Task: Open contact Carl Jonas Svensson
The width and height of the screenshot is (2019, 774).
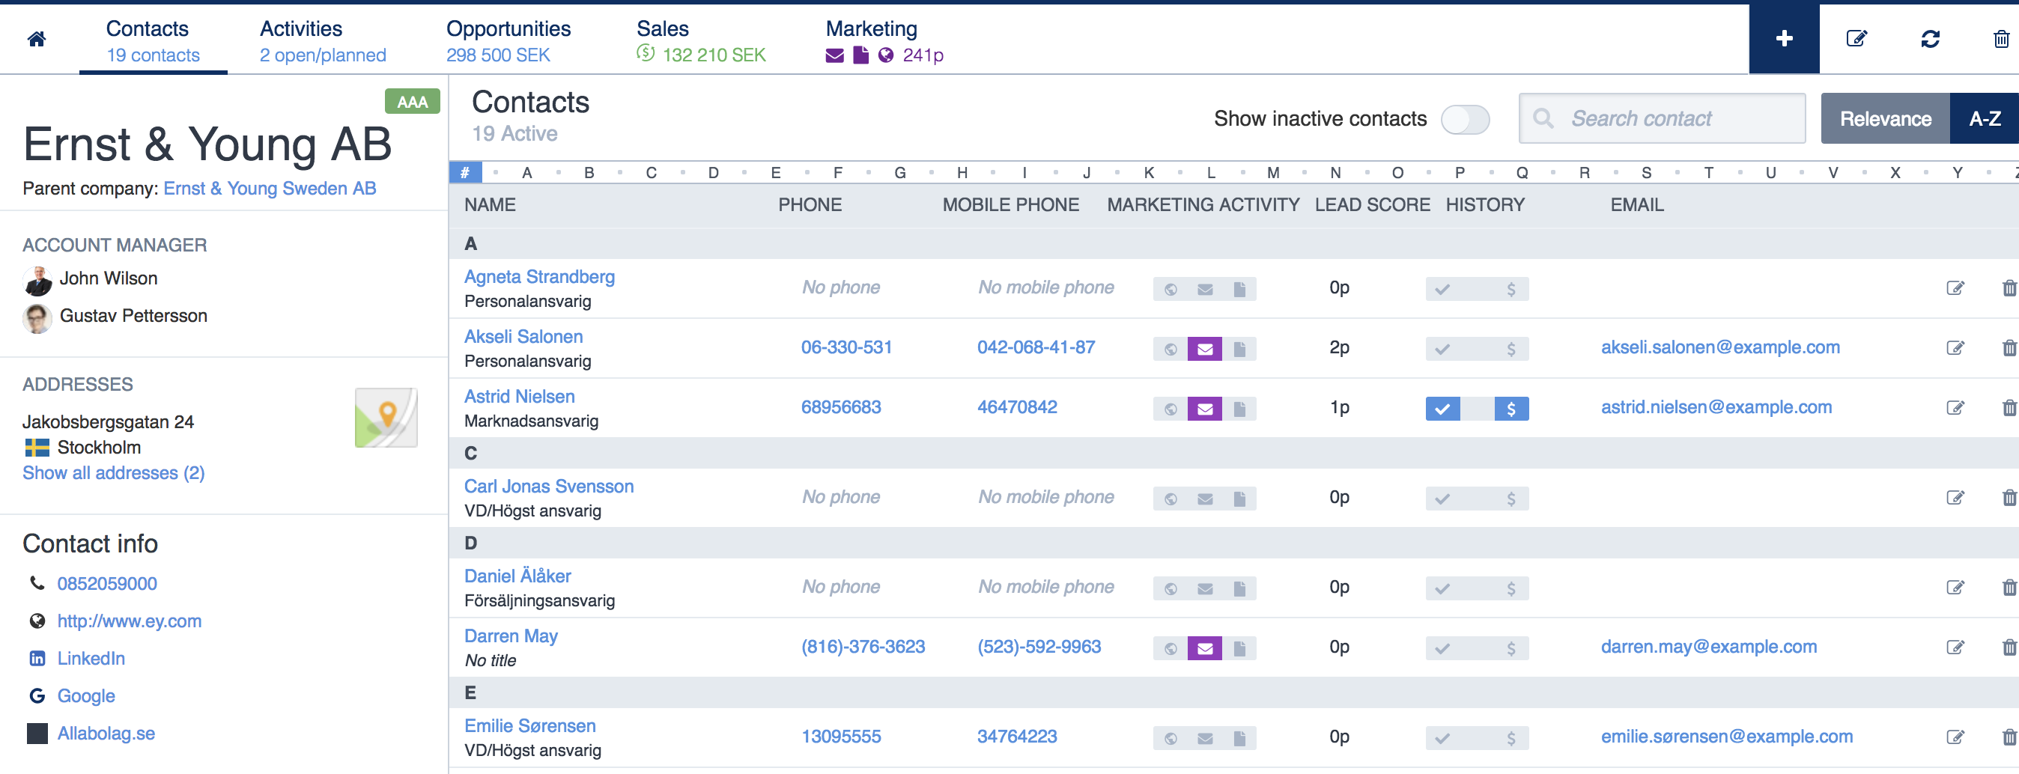Action: [x=549, y=487]
